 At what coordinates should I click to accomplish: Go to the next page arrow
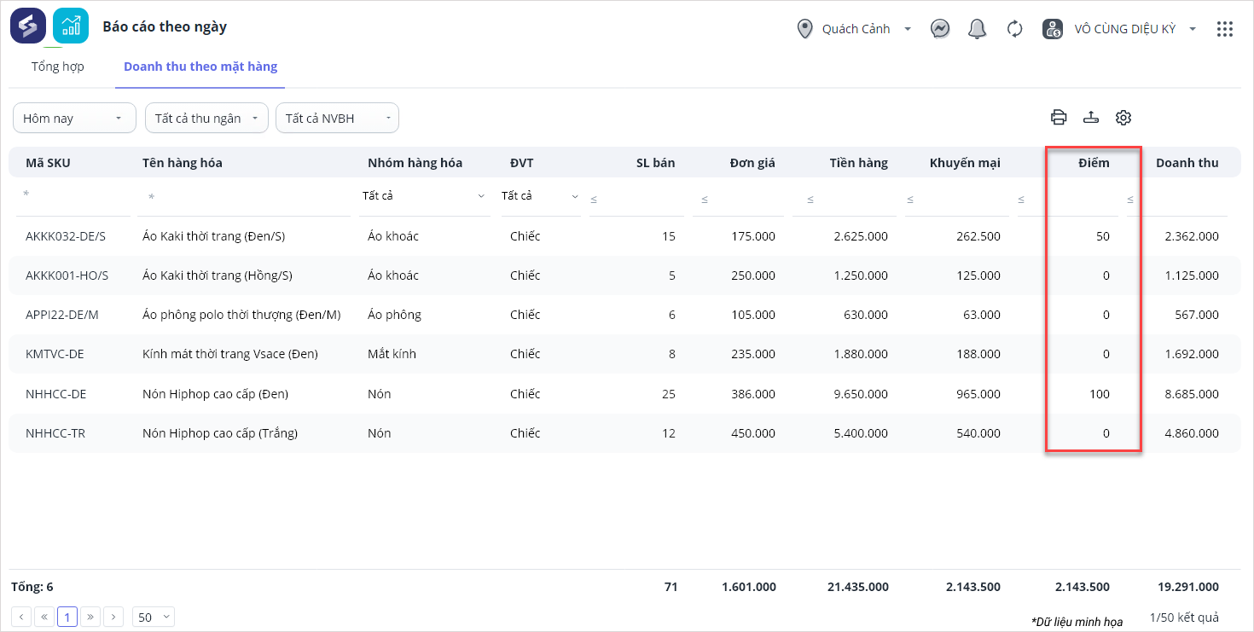(114, 617)
